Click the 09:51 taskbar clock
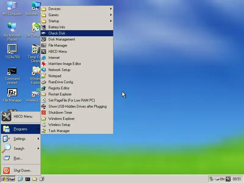 (237, 179)
